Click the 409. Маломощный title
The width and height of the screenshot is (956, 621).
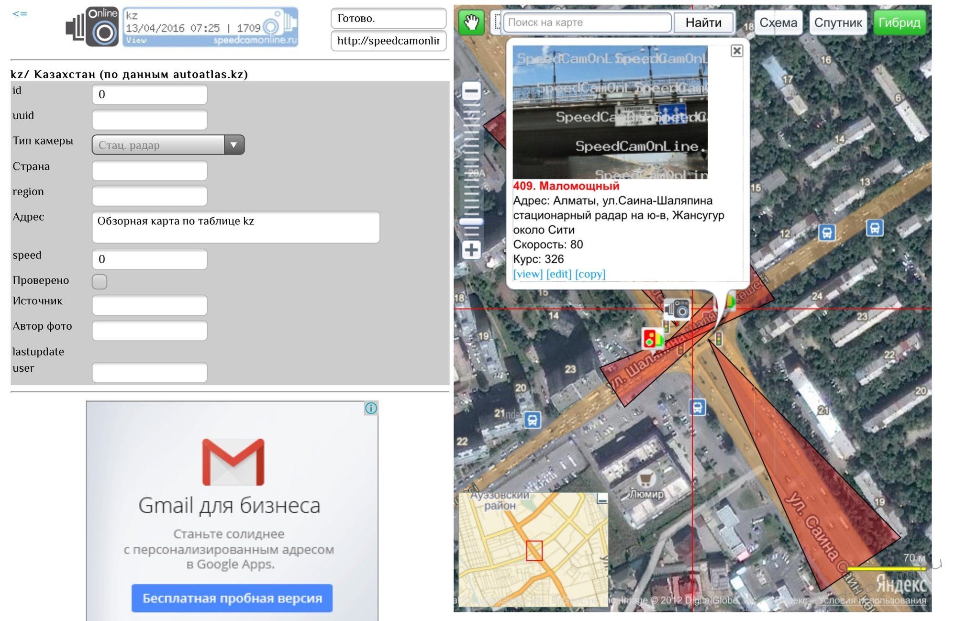[566, 186]
